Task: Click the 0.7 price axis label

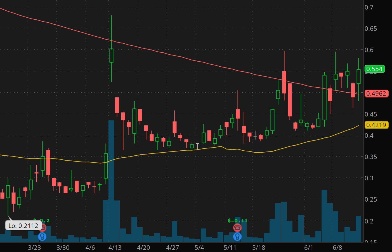Action: click(x=369, y=7)
